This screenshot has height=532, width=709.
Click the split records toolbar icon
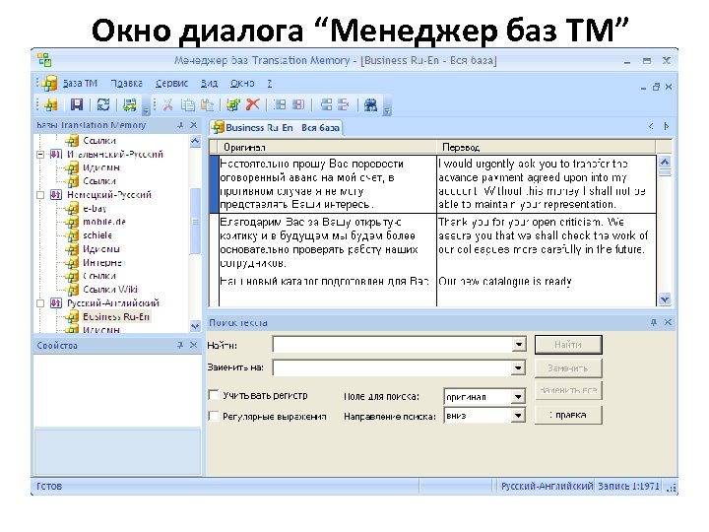tap(344, 105)
